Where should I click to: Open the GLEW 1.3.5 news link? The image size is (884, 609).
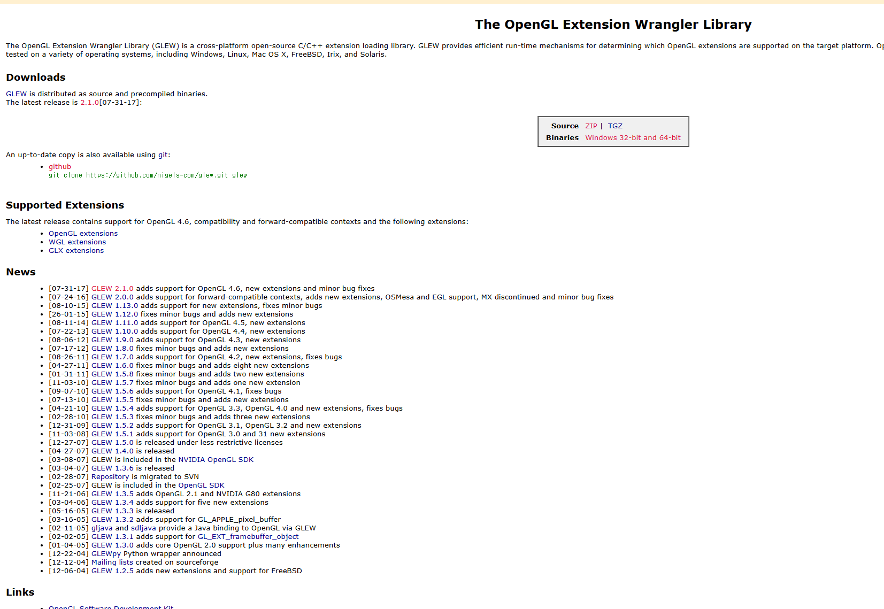[x=112, y=494]
